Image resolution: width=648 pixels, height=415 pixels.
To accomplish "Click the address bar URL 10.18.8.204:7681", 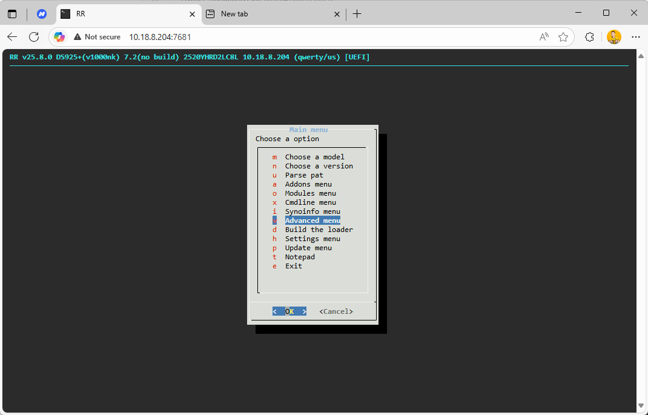I will coord(160,37).
